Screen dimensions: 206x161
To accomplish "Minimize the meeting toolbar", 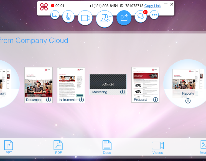I will (166, 4).
